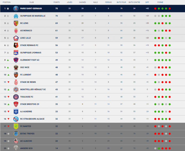Viewport: 185px width, 151px height.
Task: Click Stade de Reims' red down arrow
Action: 8,82
